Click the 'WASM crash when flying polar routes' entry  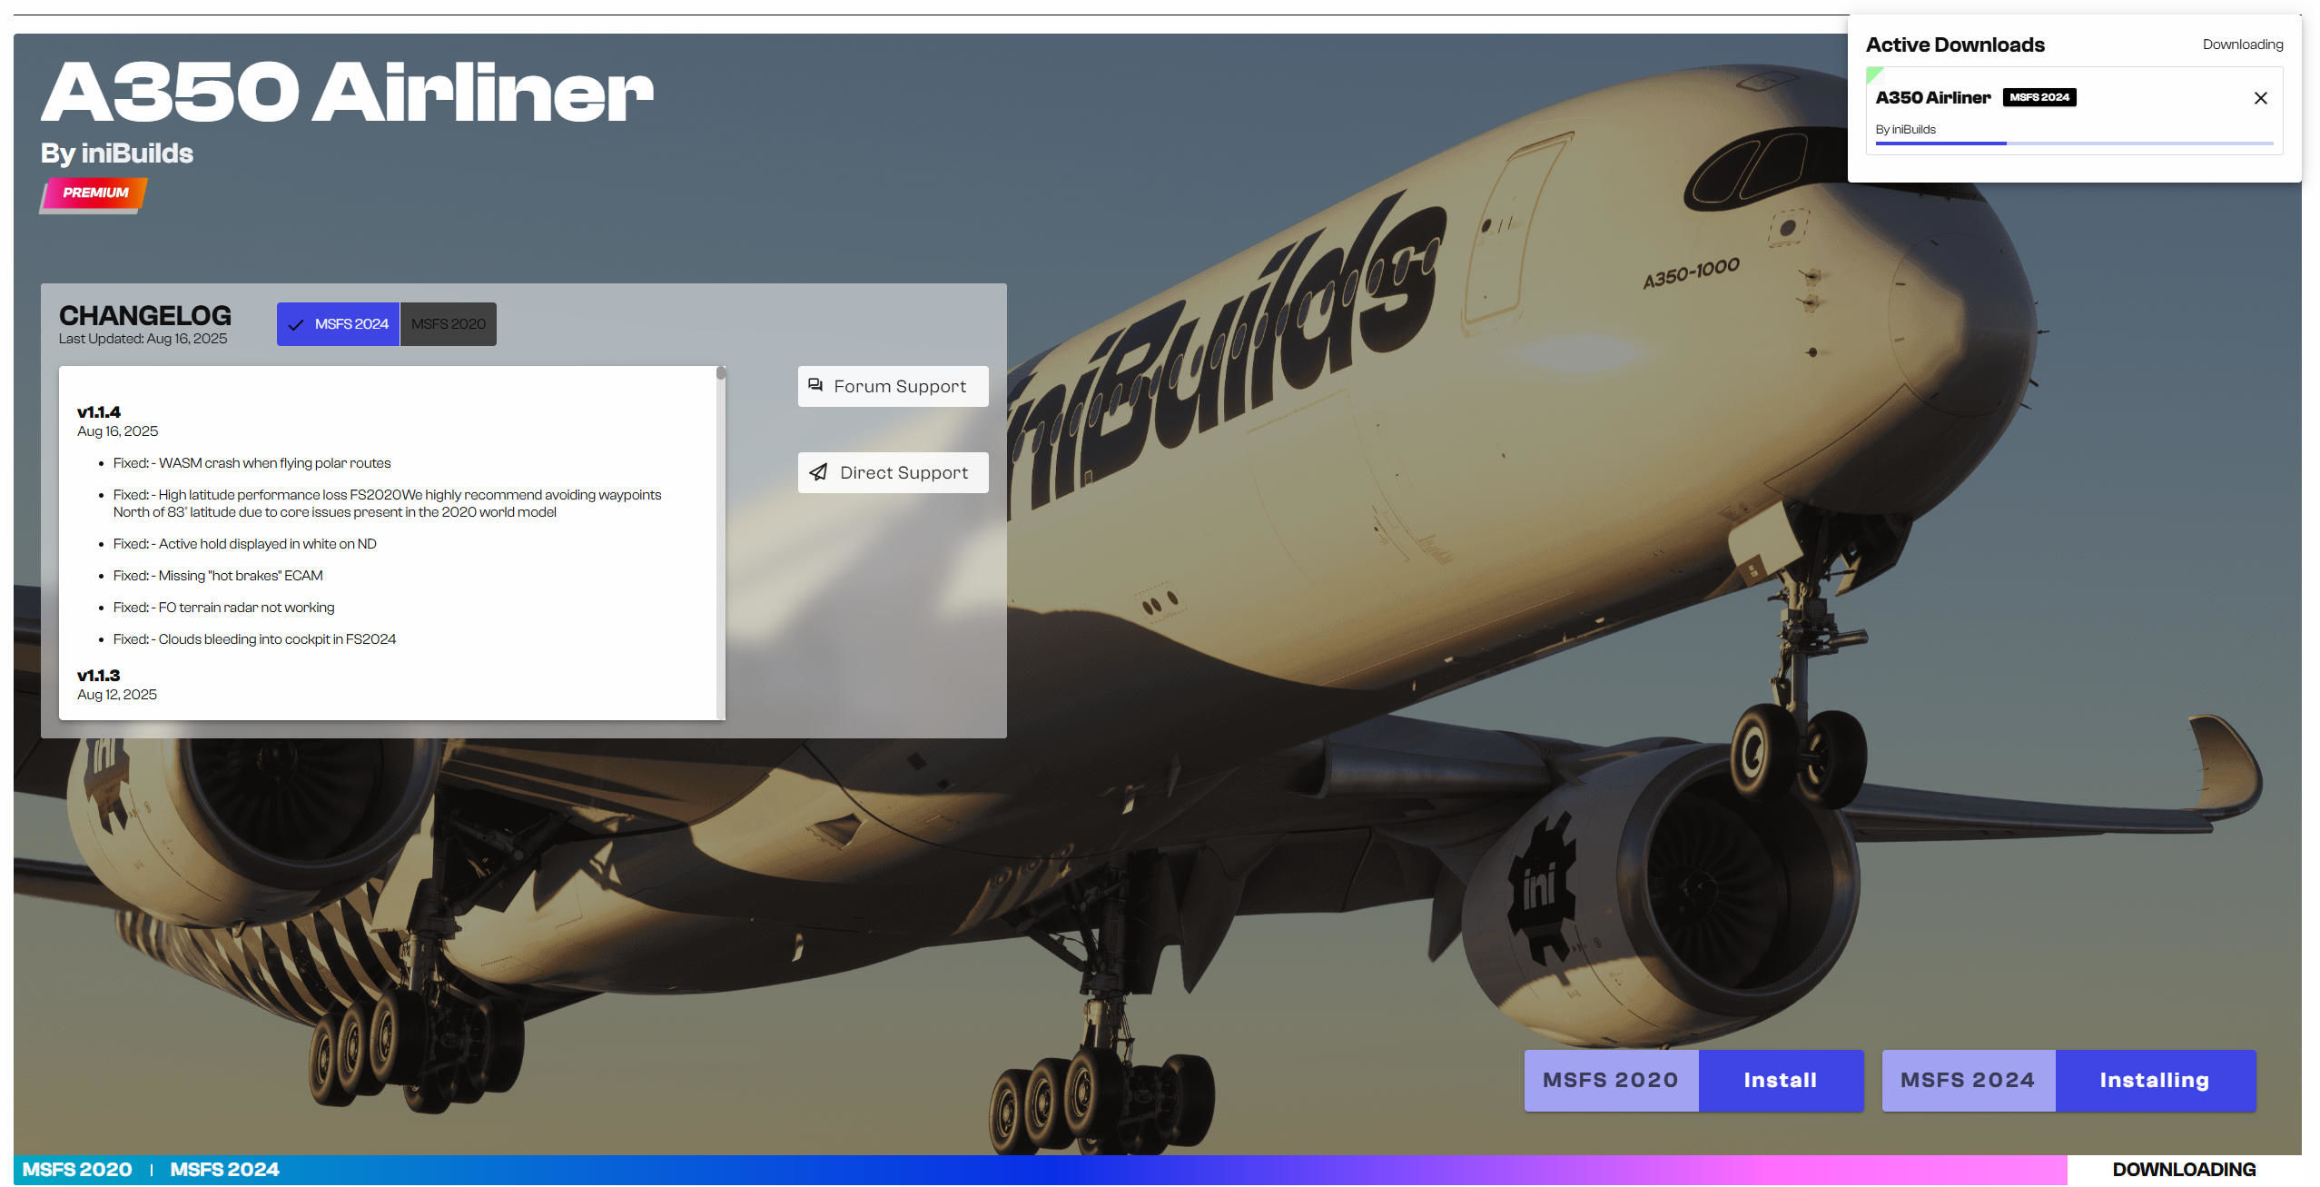tap(252, 463)
